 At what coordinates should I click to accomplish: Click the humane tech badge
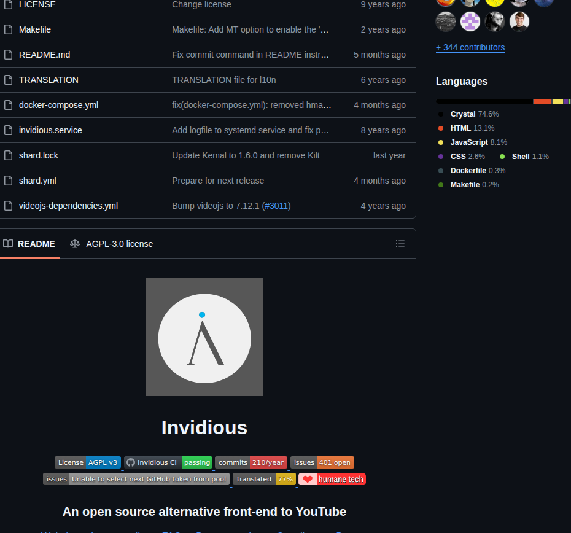click(332, 479)
